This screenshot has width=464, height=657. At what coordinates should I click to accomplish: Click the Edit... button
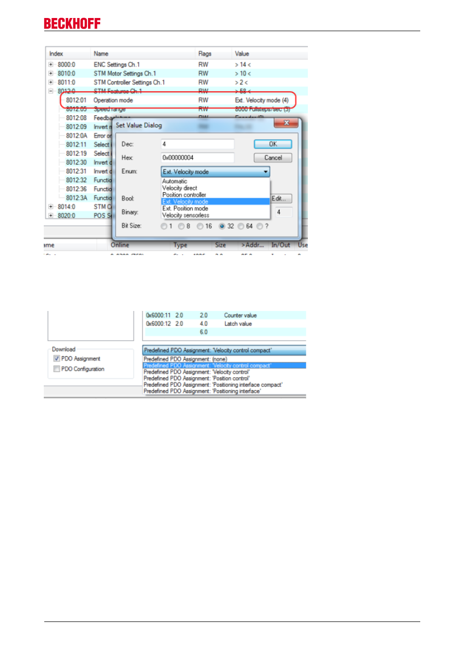point(281,199)
